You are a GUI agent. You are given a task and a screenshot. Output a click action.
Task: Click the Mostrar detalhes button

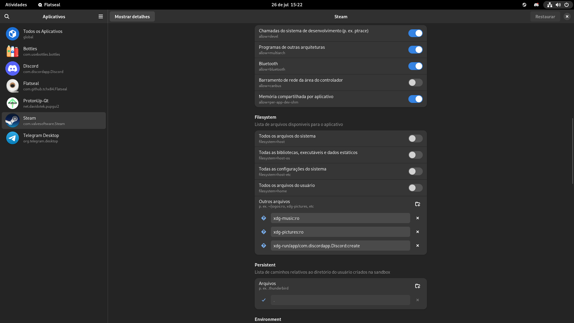(x=132, y=16)
